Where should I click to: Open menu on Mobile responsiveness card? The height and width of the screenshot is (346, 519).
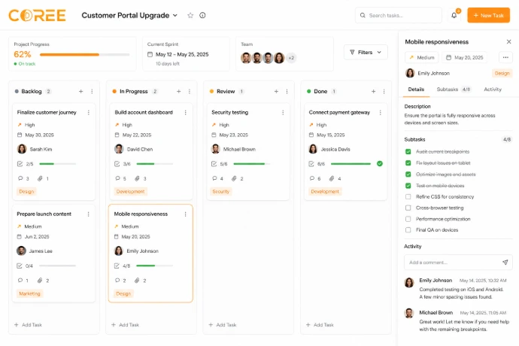pos(185,214)
